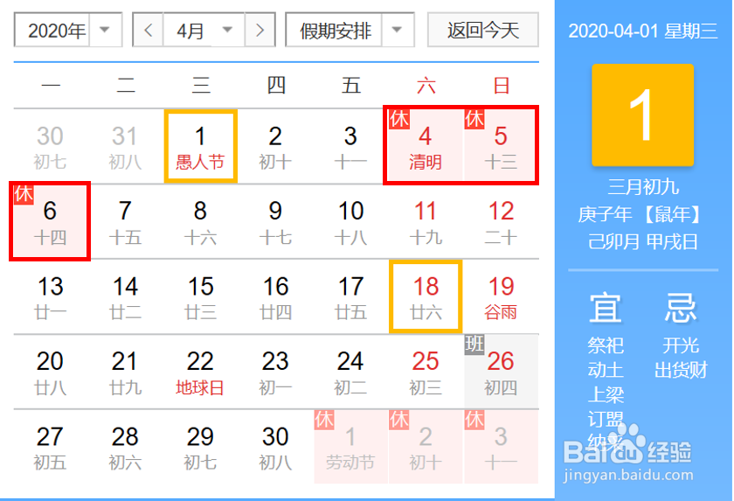
Task: Select May 3 十一 rest cell
Action: pos(501,447)
